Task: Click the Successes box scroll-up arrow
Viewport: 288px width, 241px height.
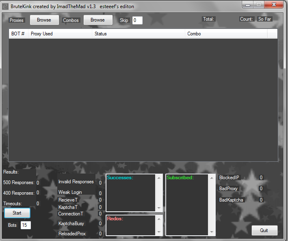Action: click(x=159, y=178)
